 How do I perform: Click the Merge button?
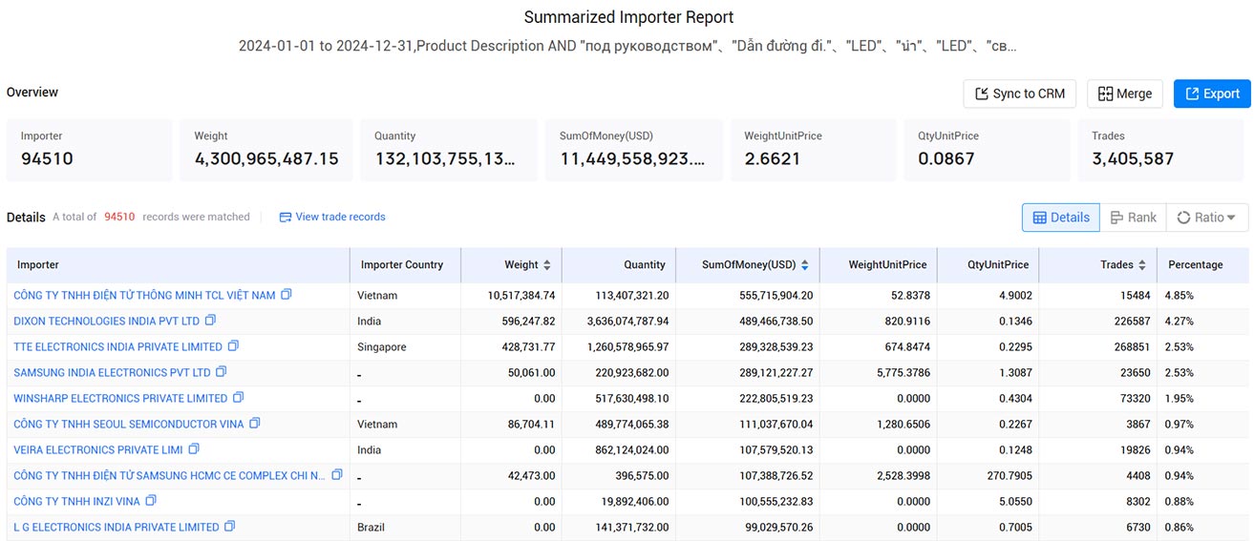point(1125,94)
